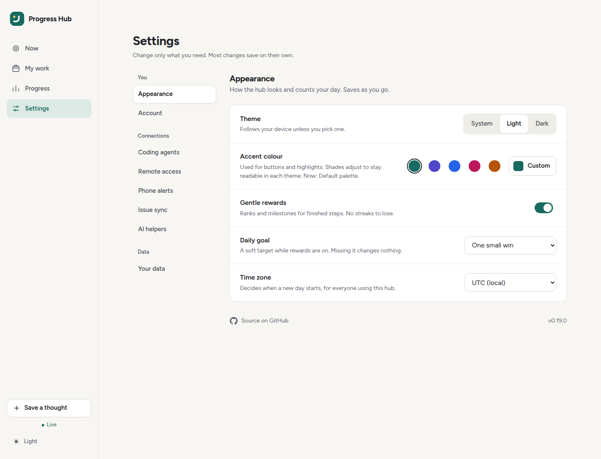Click the Progress Hub logo icon
This screenshot has width=601, height=459.
click(x=17, y=19)
